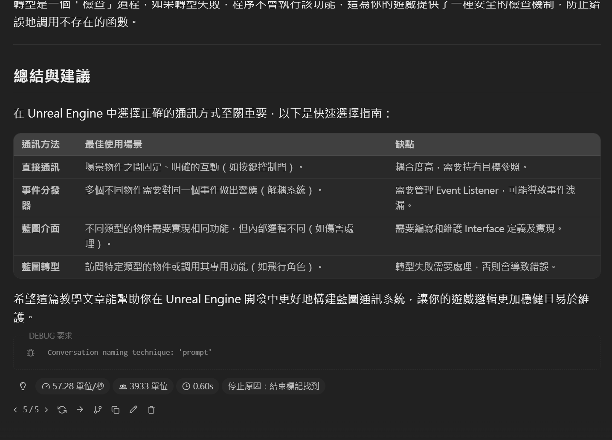Image resolution: width=612 pixels, height=440 pixels.
Task: Click the 在 Unreal Engine 中選擇 paragraph
Action: click(x=203, y=113)
